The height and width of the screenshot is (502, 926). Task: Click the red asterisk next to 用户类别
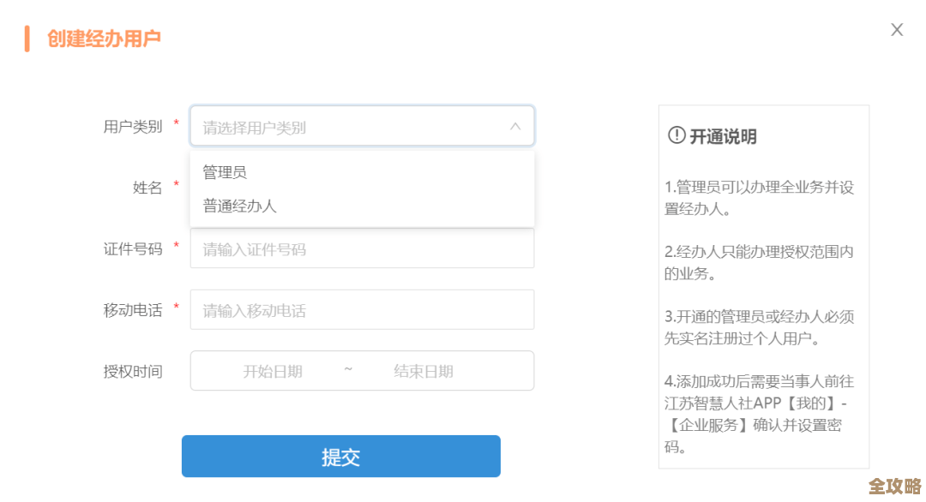click(x=176, y=123)
